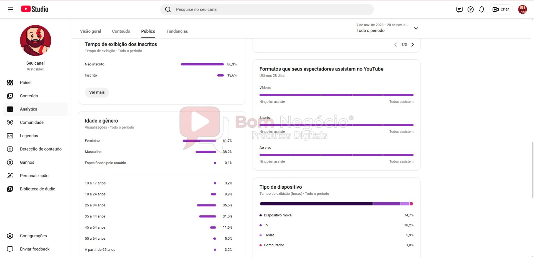The image size is (534, 258).
Task: Click the Criar button
Action: (501, 9)
